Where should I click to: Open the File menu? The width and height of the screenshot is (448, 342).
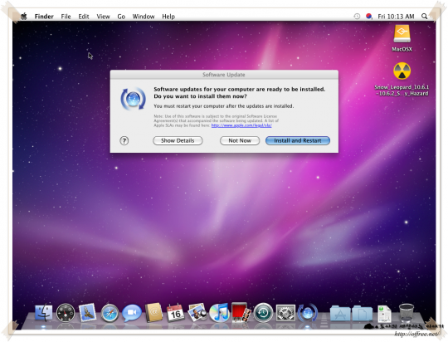pos(66,17)
